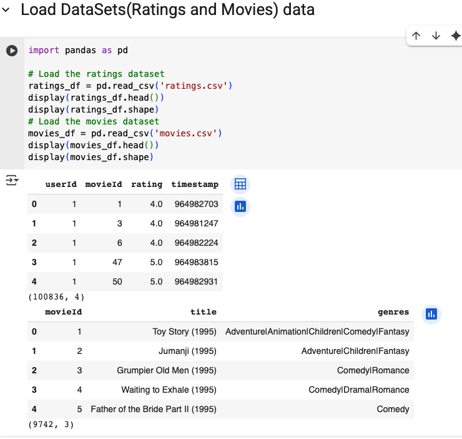This screenshot has width=462, height=439.
Task: Select the Waiting to Exhale (1995) cell
Action: (169, 390)
